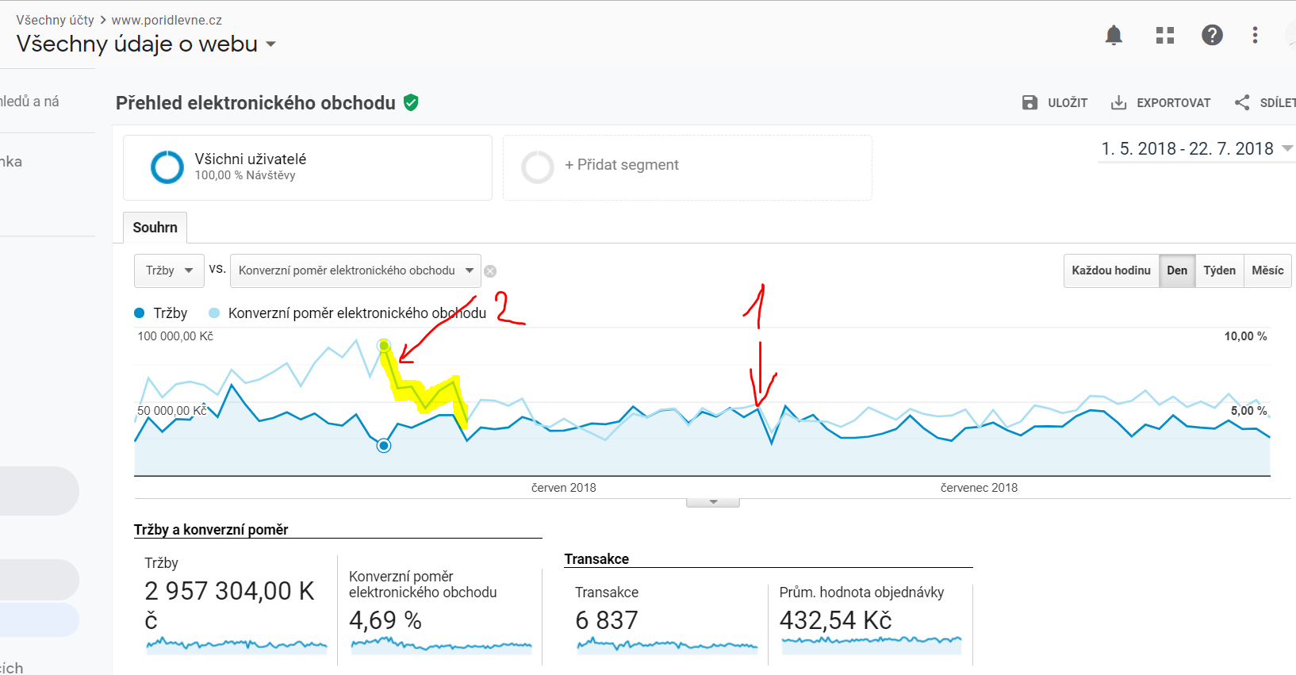1296x675 pixels.
Task: Open the apps grid icon
Action: coord(1165,35)
